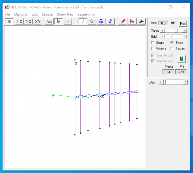Enable the Wire-nr checkbox
The height and width of the screenshot is (173, 193).
point(153,49)
